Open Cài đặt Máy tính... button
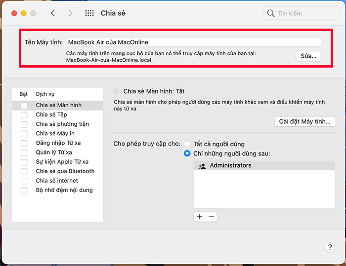The height and width of the screenshot is (266, 346). click(x=305, y=122)
